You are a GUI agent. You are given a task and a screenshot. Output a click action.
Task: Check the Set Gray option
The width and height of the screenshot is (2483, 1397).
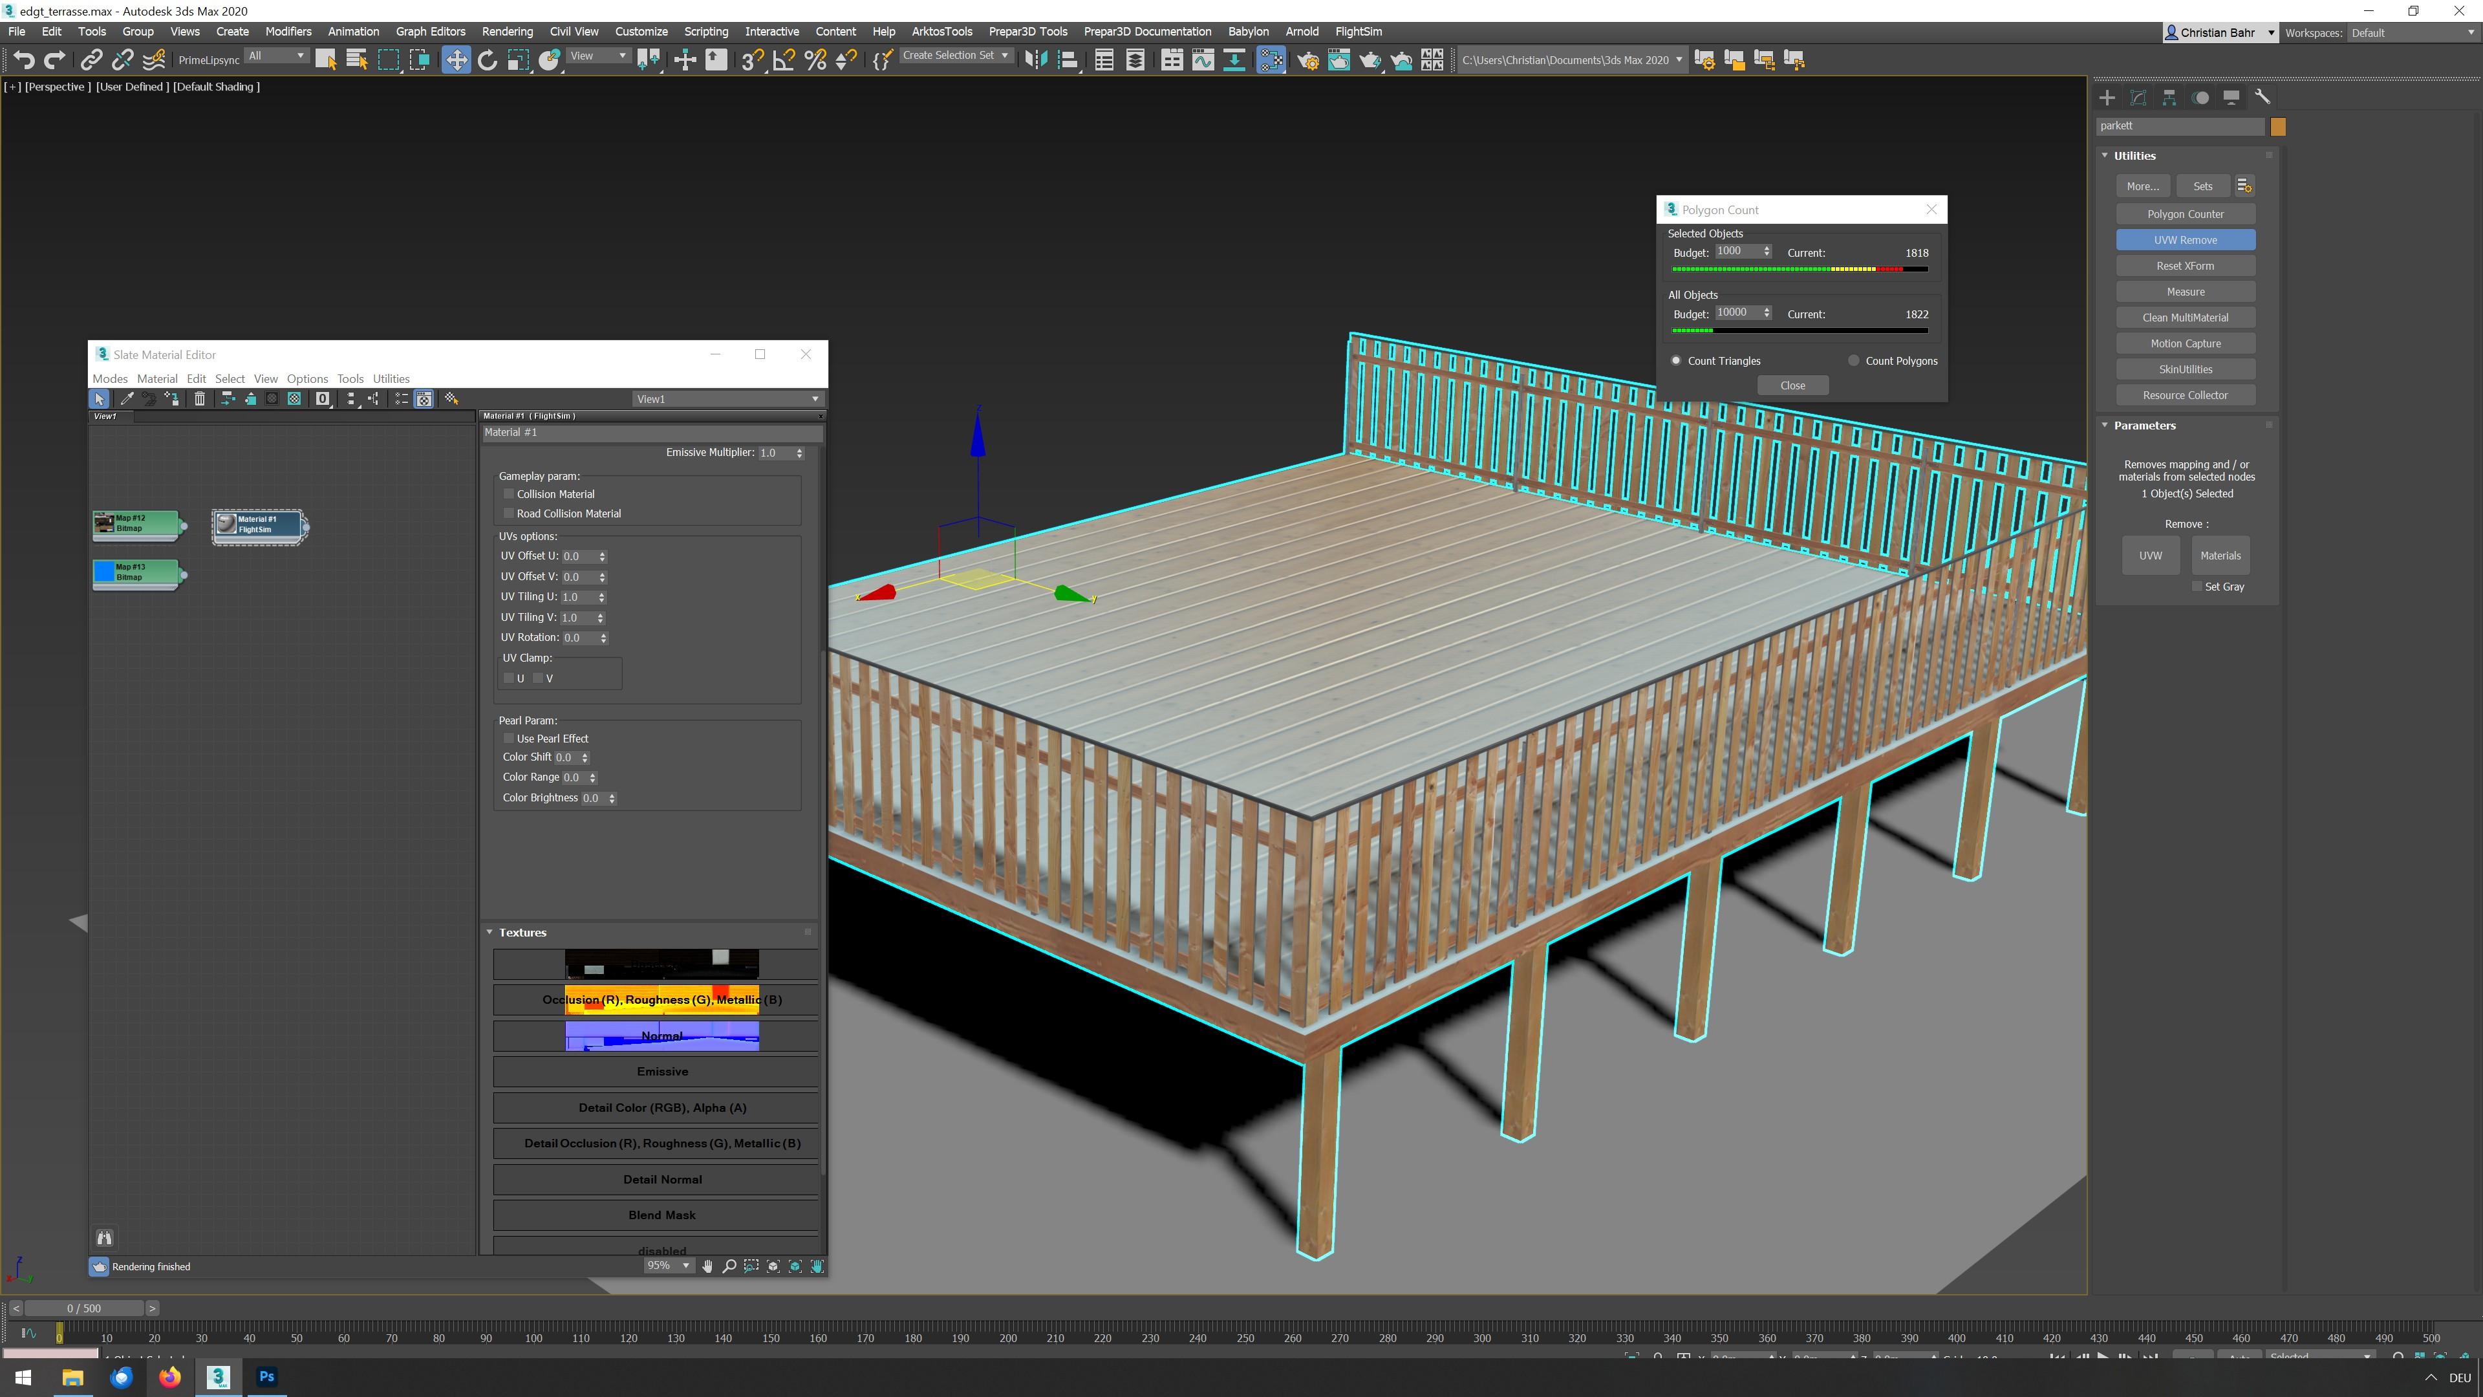click(2198, 586)
